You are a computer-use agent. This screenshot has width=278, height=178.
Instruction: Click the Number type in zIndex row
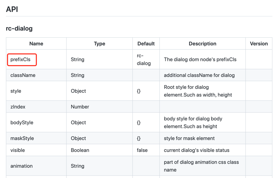(80, 107)
